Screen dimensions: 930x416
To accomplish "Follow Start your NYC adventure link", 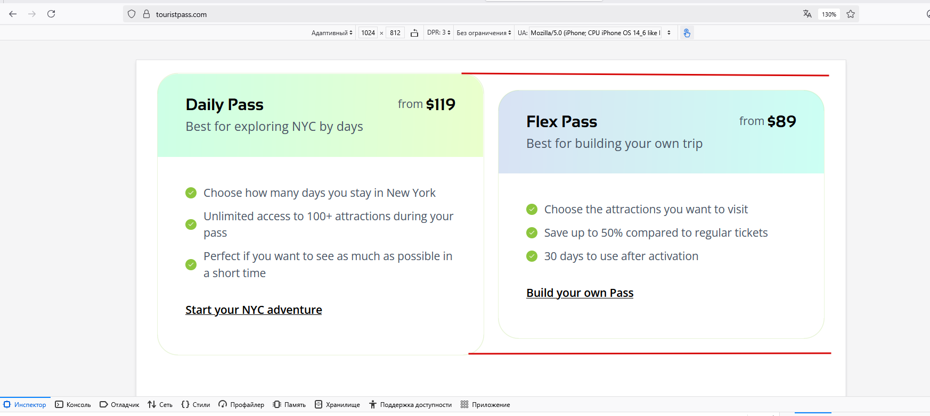I will pyautogui.click(x=254, y=310).
